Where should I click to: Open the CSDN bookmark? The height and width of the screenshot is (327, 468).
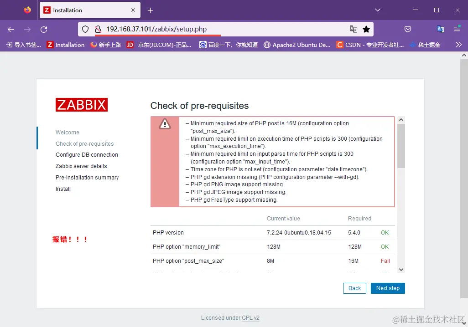[x=370, y=45]
